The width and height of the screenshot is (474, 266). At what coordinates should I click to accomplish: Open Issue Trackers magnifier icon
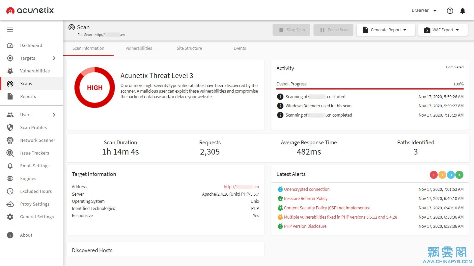click(10, 153)
